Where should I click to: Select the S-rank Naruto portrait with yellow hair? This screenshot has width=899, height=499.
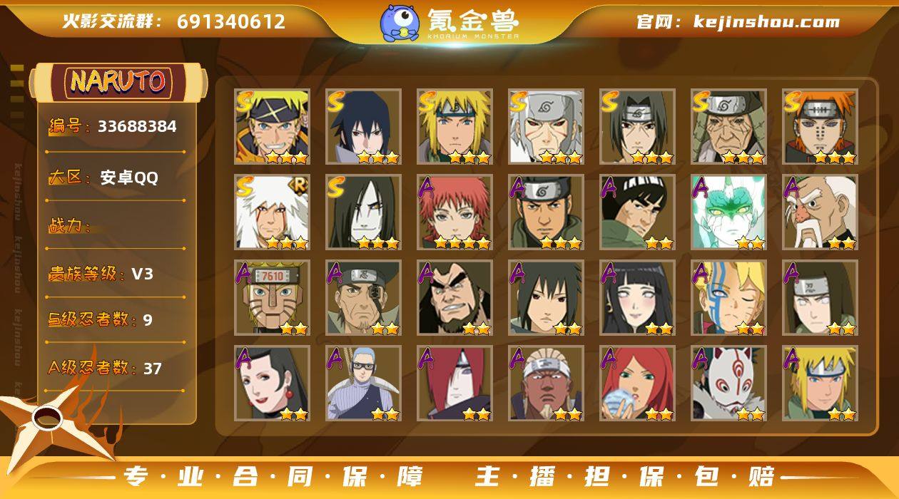pos(273,127)
